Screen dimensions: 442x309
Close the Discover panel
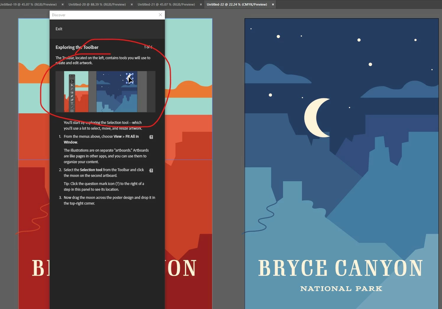(160, 15)
